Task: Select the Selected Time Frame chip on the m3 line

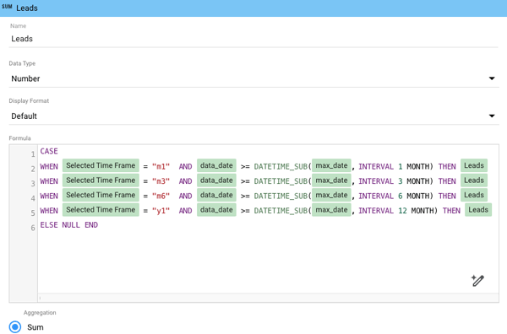Action: click(x=101, y=180)
